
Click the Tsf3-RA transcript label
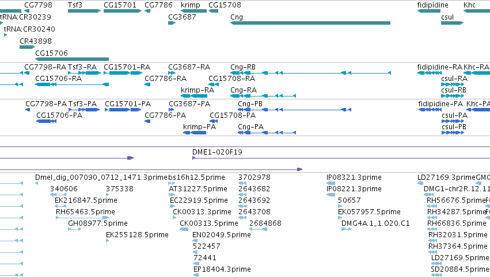82,67
